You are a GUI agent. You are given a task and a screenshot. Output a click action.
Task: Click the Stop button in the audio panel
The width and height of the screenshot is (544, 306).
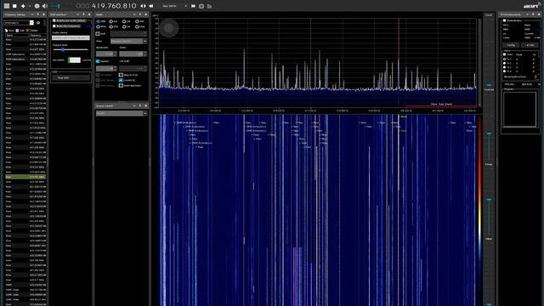click(71, 77)
